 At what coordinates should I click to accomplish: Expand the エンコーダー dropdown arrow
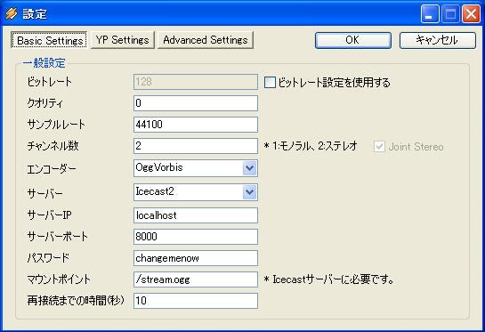tap(249, 168)
